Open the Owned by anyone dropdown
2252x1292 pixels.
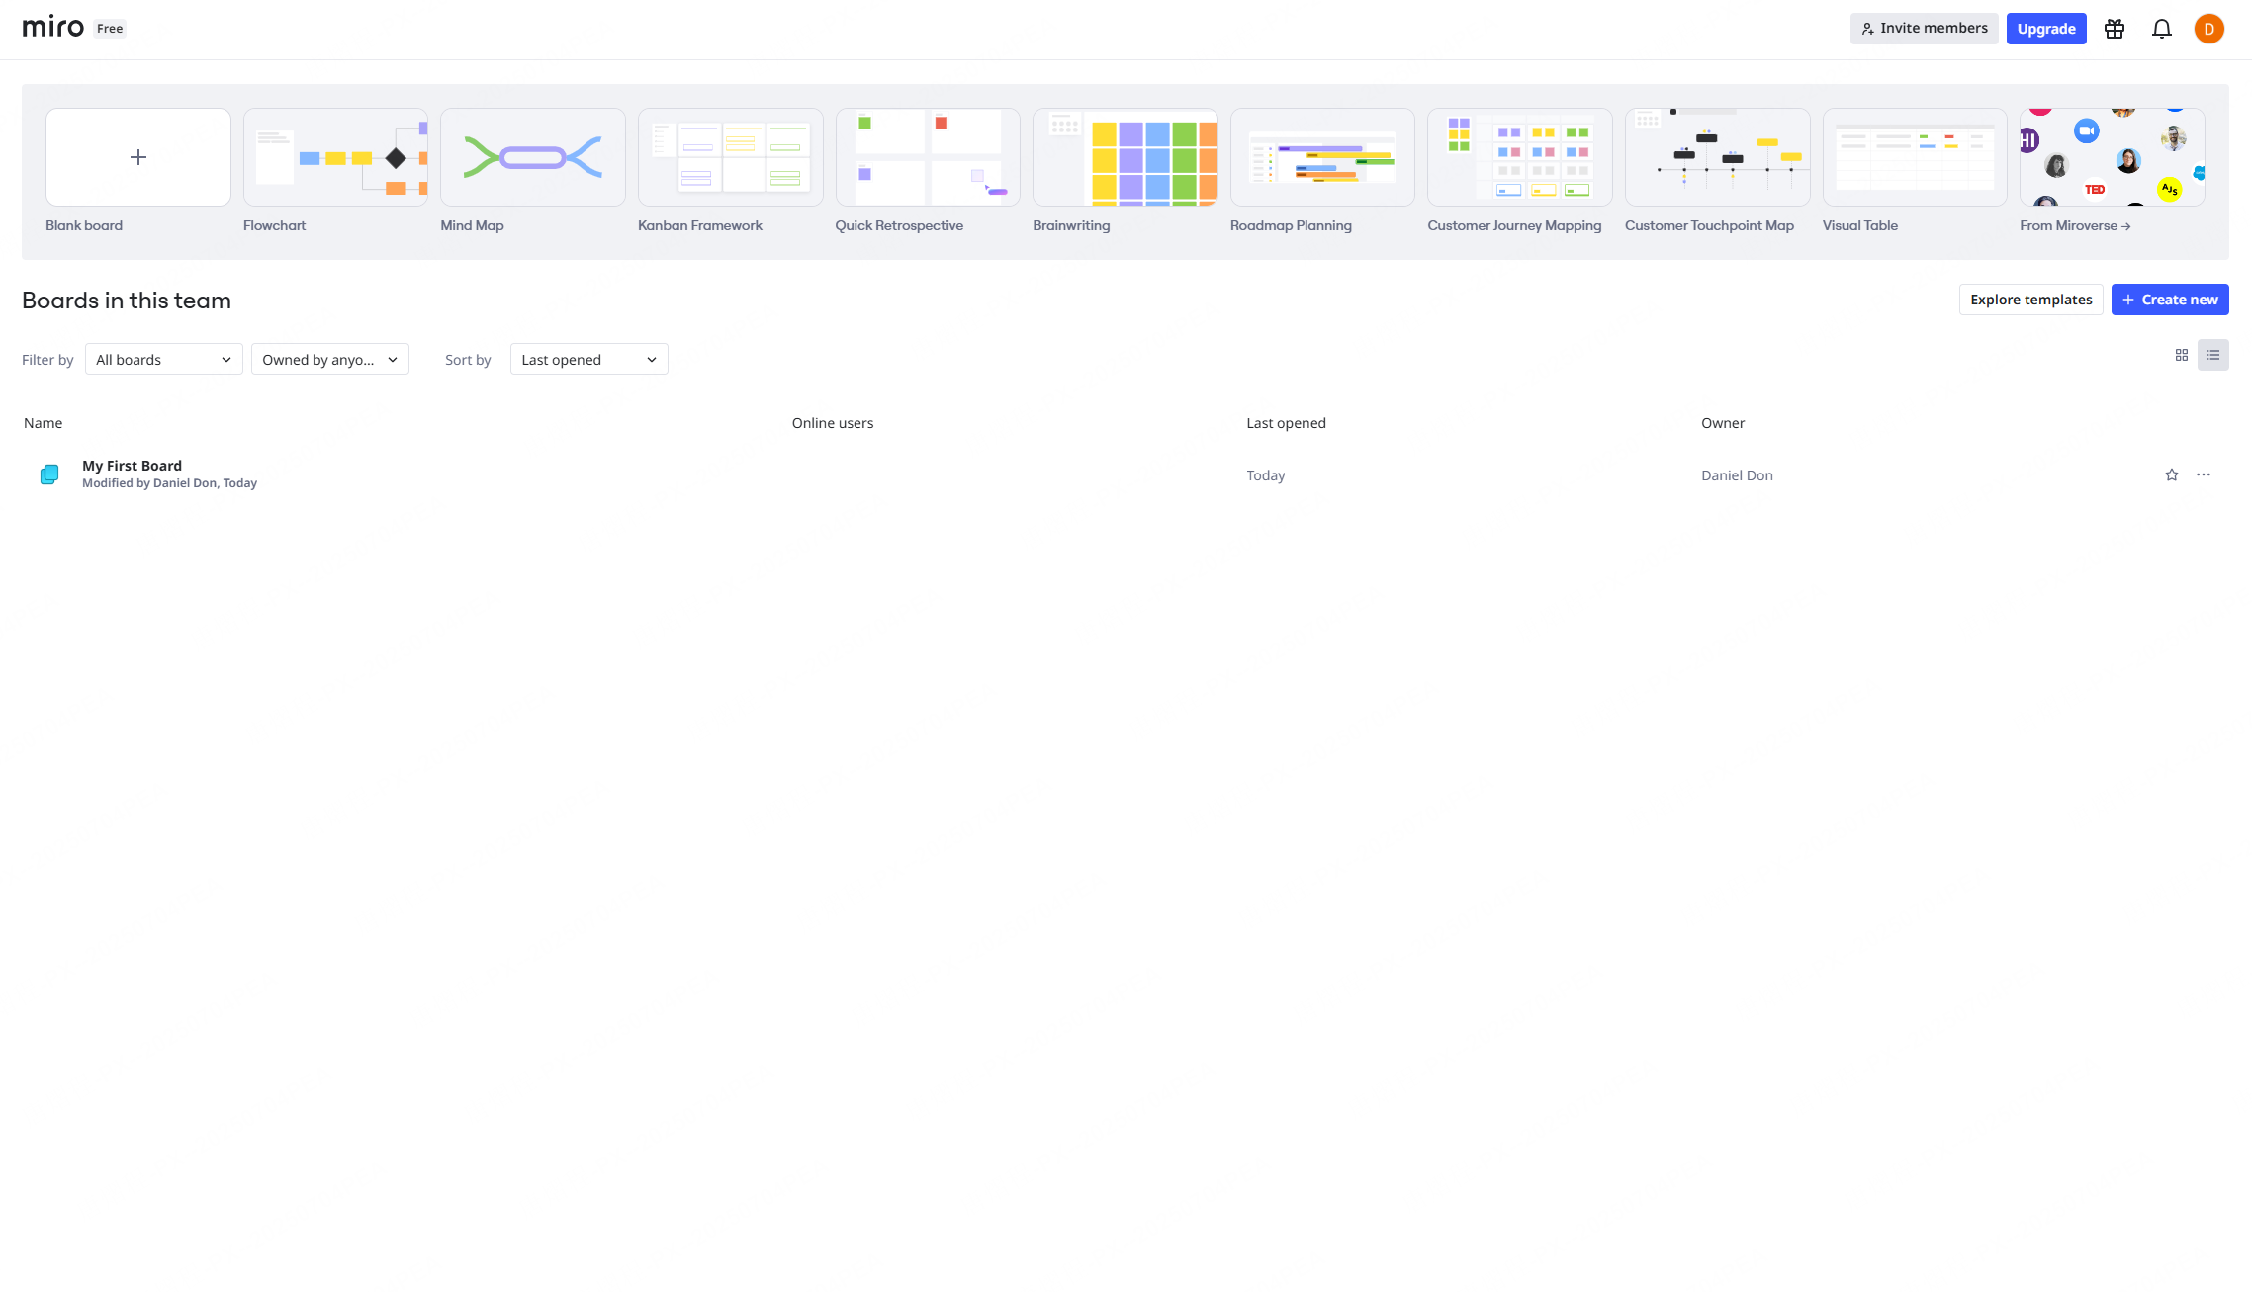coord(329,359)
